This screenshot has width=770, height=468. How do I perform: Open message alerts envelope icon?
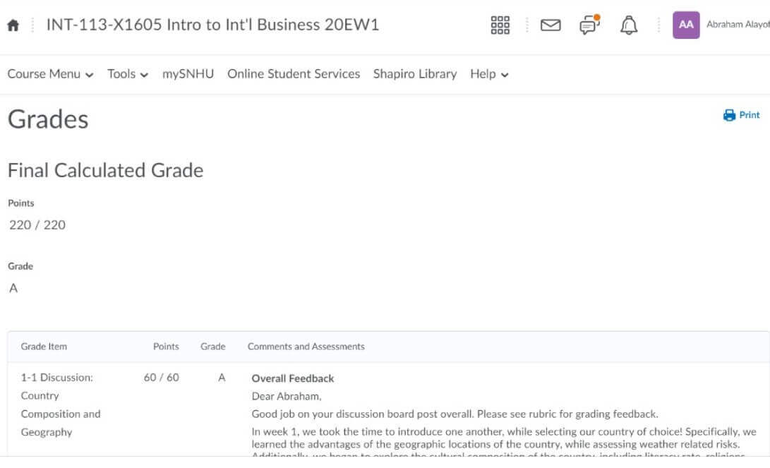tap(550, 25)
